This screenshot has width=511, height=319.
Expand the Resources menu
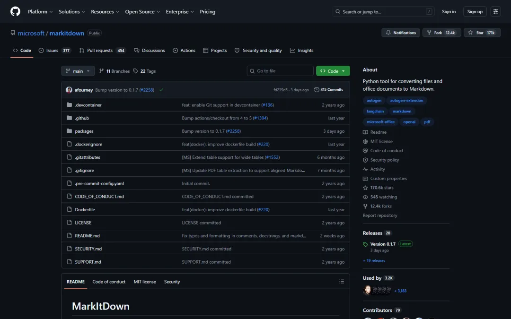coord(105,11)
